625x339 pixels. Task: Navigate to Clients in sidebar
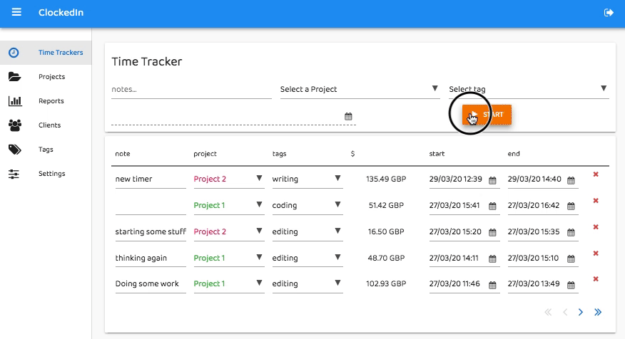pos(49,125)
